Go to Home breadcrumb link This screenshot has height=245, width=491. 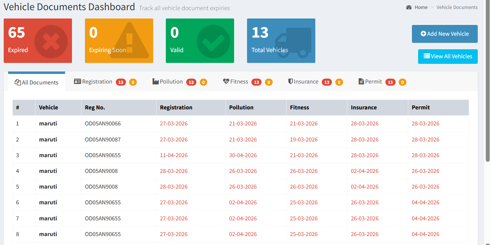tap(421, 7)
